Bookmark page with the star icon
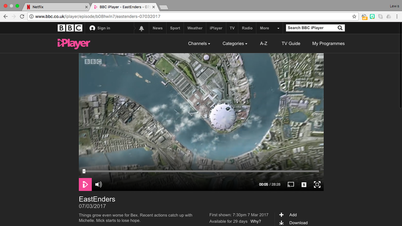Image resolution: width=402 pixels, height=226 pixels. tap(354, 17)
